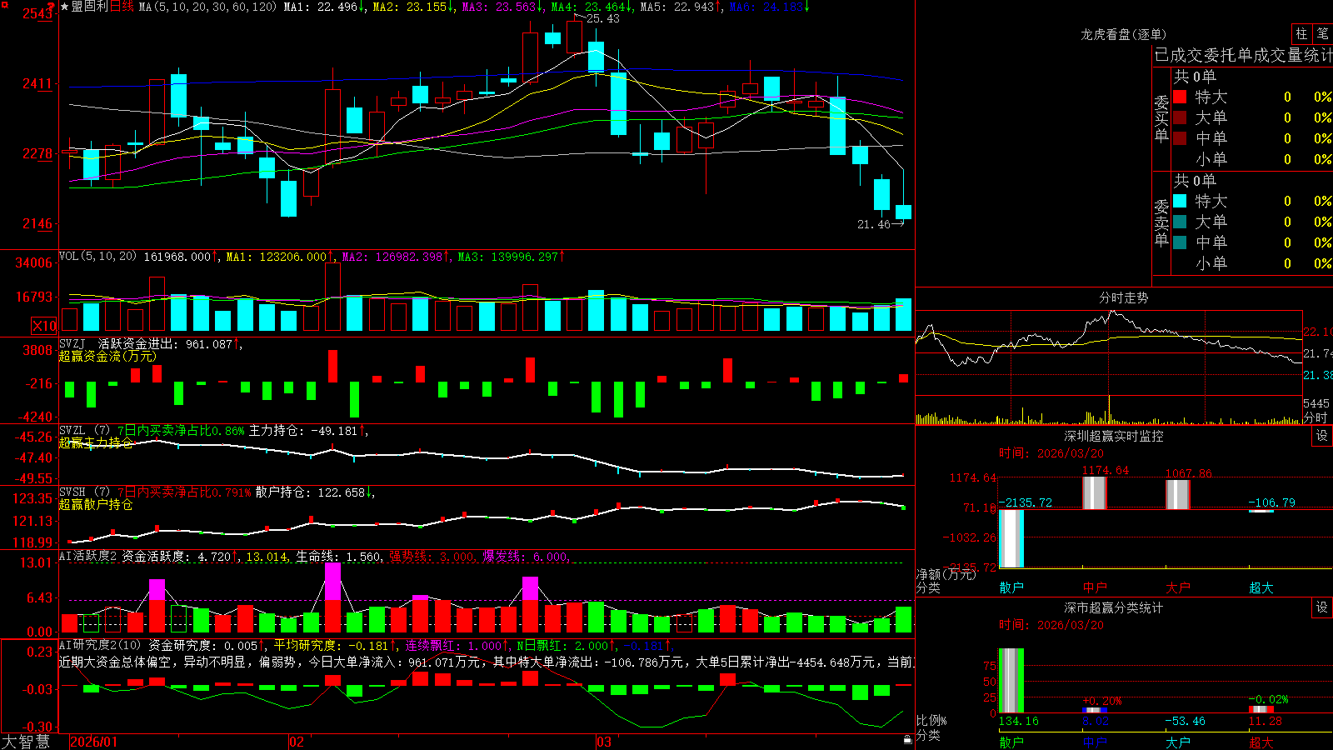Viewport: 1333px width, 750px height.
Task: Click the star icon before 盟固利
Action: tap(65, 7)
